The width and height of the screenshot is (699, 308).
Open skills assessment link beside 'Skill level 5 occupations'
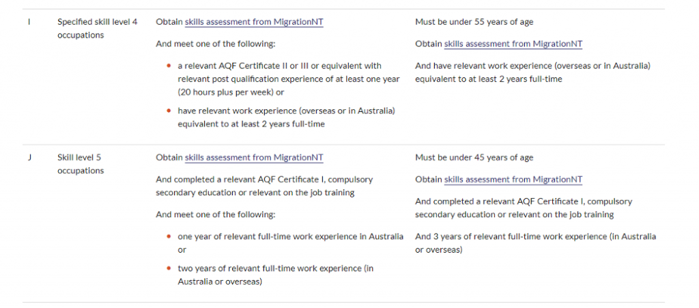[x=254, y=158]
